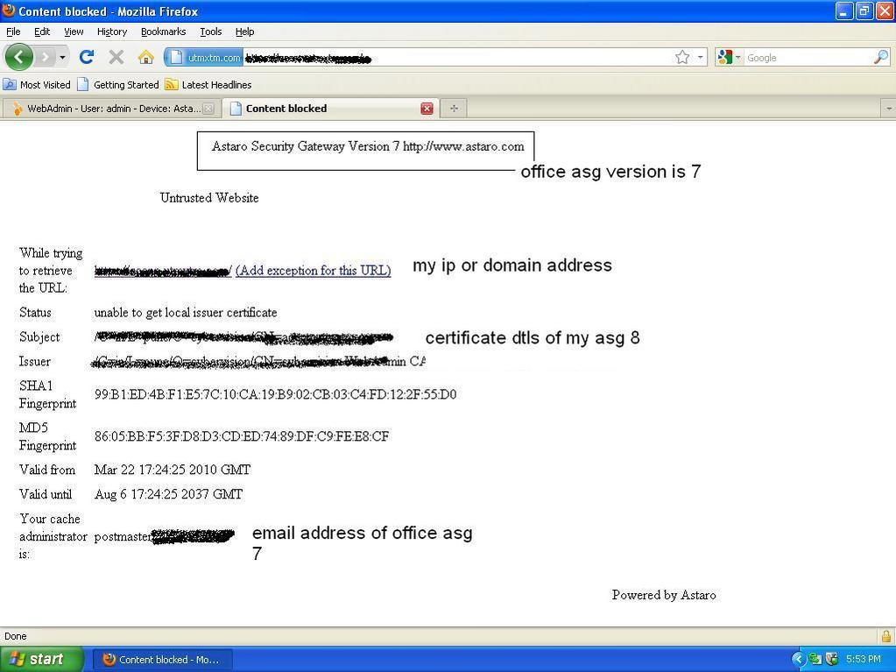This screenshot has width=896, height=672.
Task: Click the green Back navigation arrow
Action: (18, 57)
